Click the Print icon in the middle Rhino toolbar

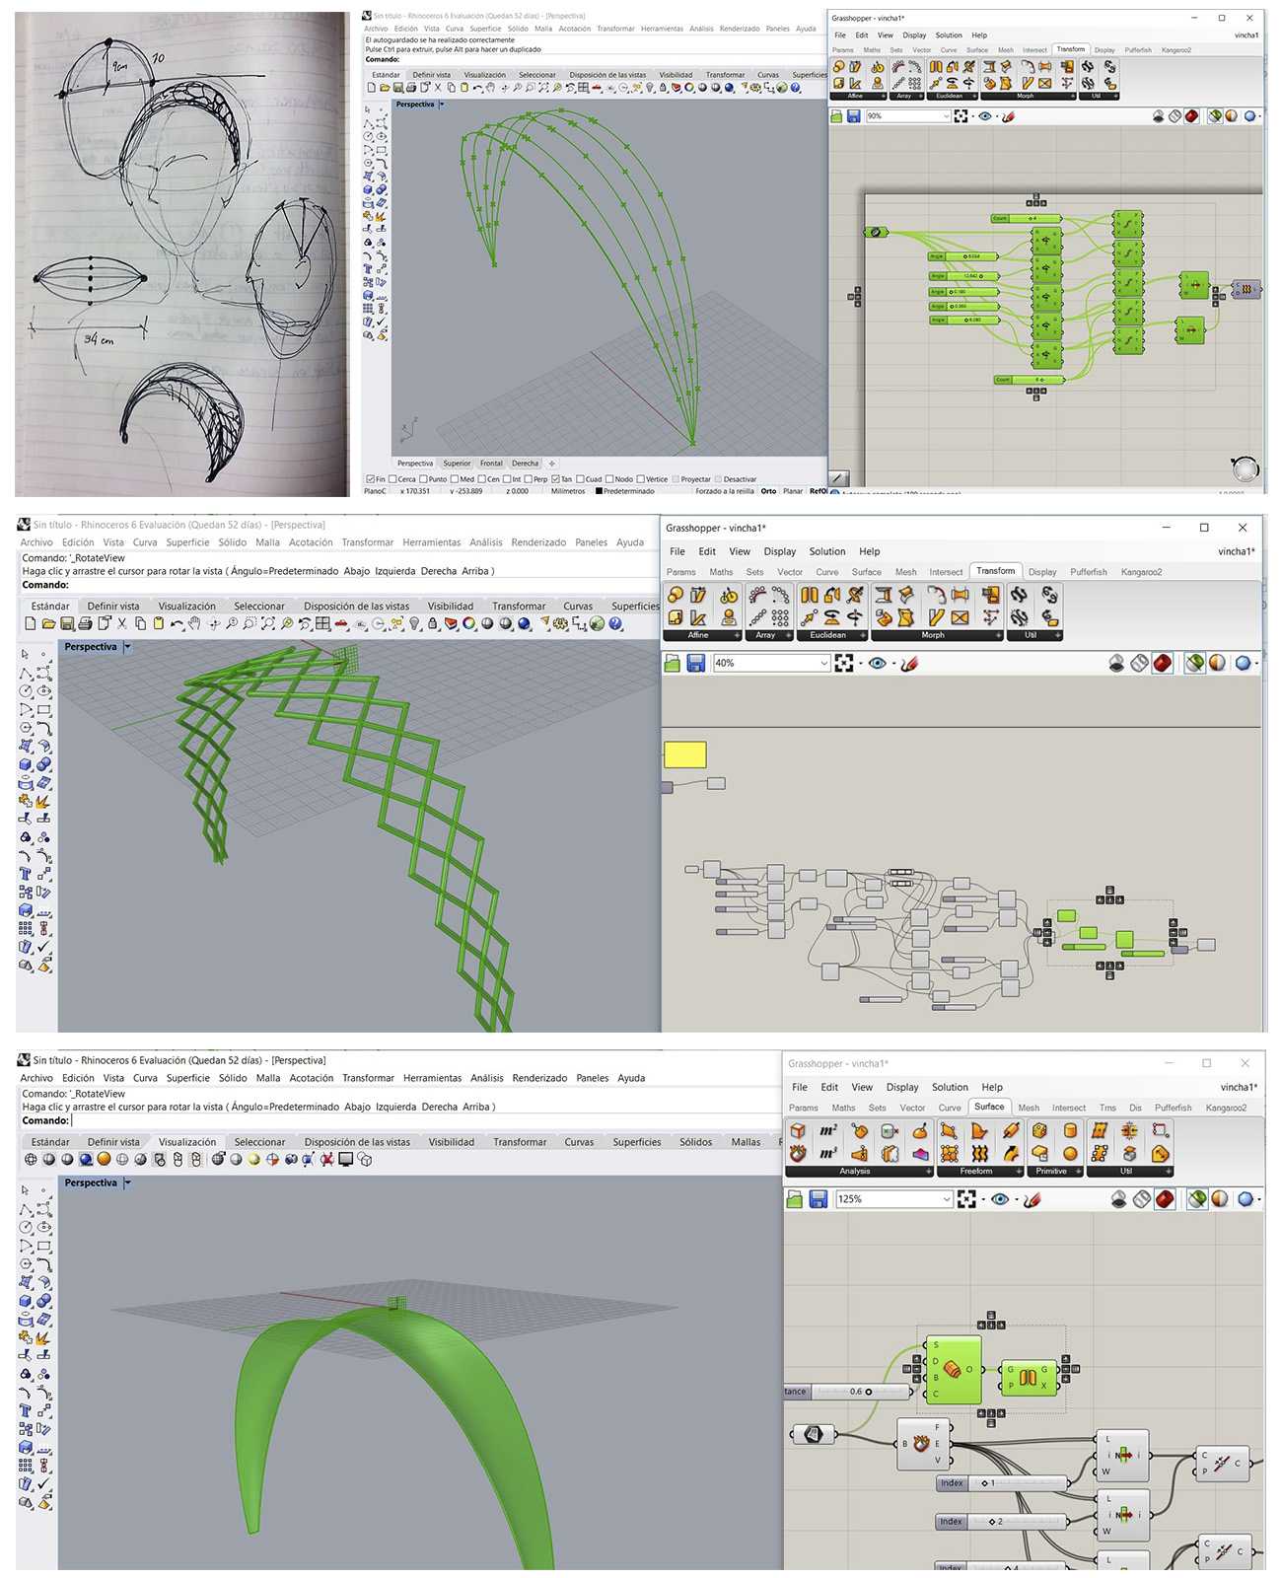pyautogui.click(x=85, y=623)
